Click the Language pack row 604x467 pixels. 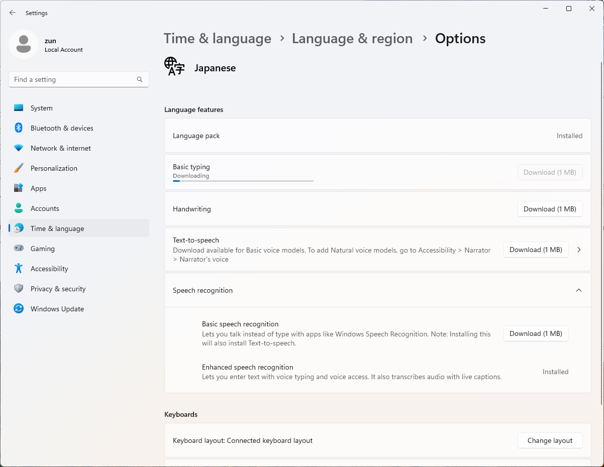(x=378, y=136)
